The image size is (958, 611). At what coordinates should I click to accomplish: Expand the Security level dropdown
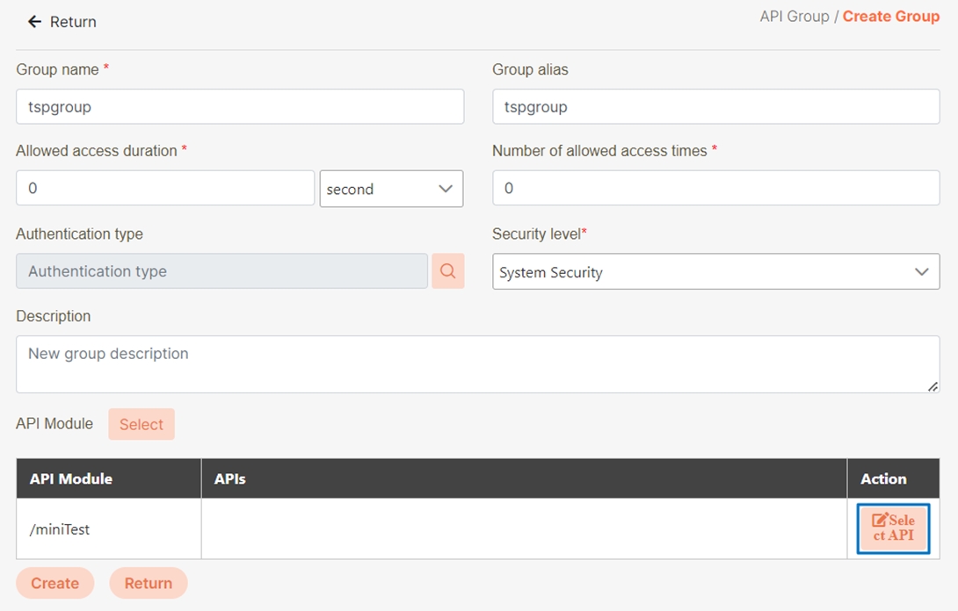[x=715, y=272]
